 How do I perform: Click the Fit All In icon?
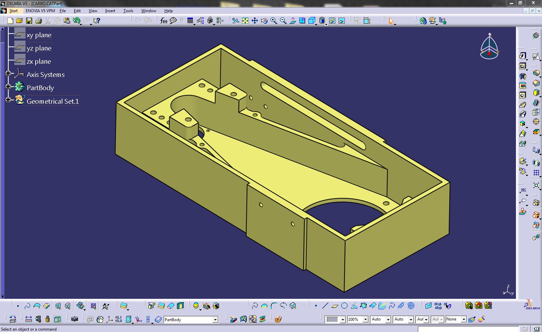point(245,21)
